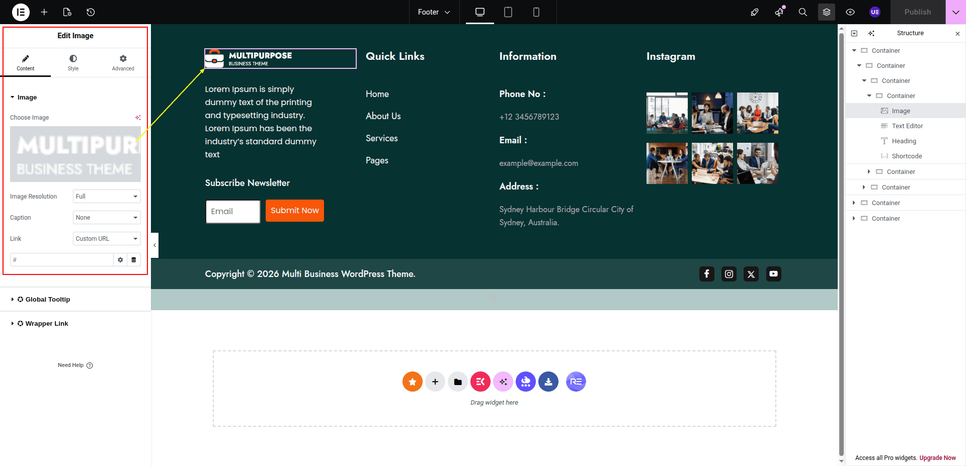Open the template library folder icon
The height and width of the screenshot is (466, 966).
coord(458,382)
